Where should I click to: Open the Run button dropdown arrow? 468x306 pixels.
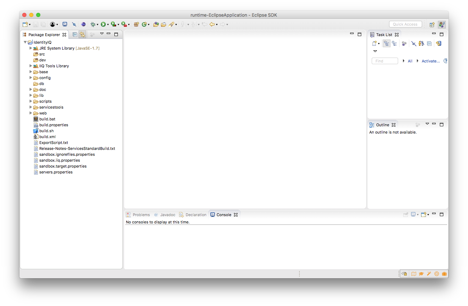(x=108, y=25)
